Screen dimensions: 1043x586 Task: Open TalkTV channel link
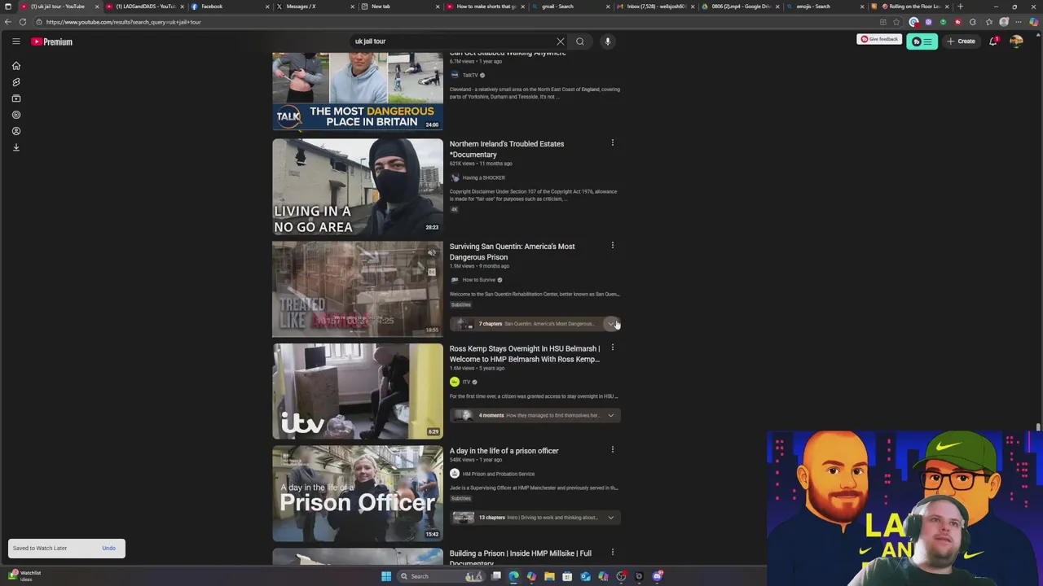click(470, 75)
